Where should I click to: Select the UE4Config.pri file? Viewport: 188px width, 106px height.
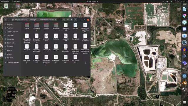point(27,59)
